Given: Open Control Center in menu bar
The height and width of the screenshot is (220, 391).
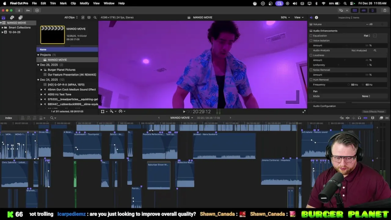Looking at the screenshot, I should point(352,3).
